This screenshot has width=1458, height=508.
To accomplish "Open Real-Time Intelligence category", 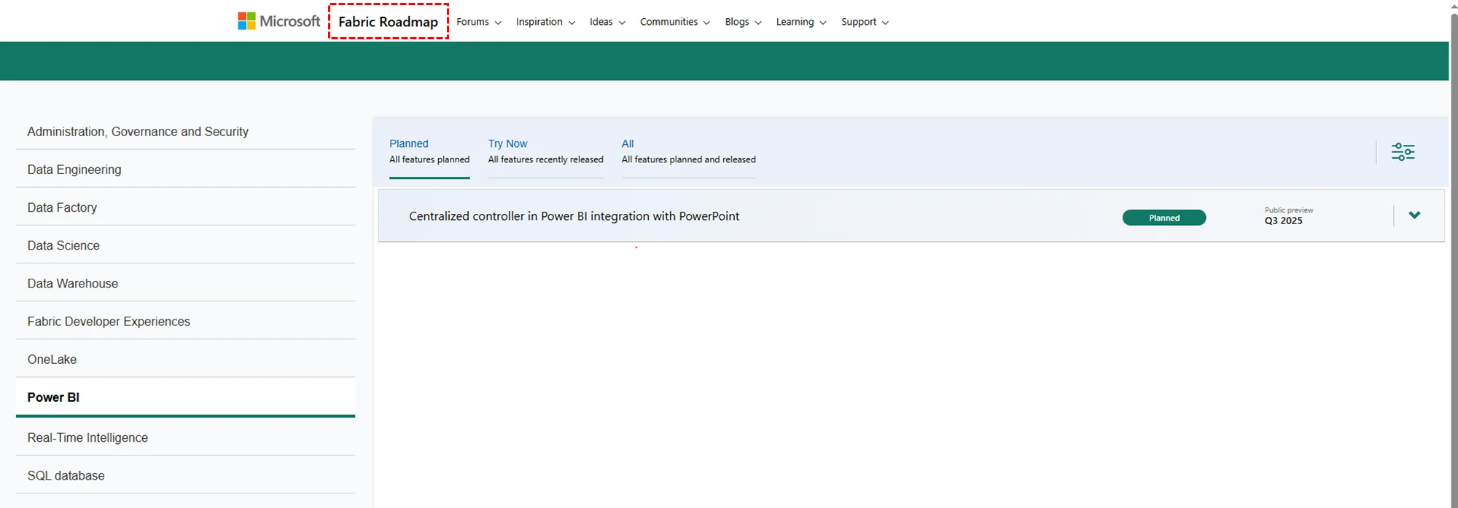I will point(87,437).
